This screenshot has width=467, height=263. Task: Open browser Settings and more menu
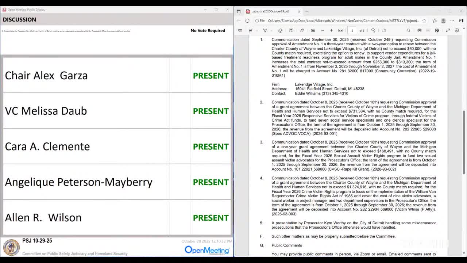(452, 21)
